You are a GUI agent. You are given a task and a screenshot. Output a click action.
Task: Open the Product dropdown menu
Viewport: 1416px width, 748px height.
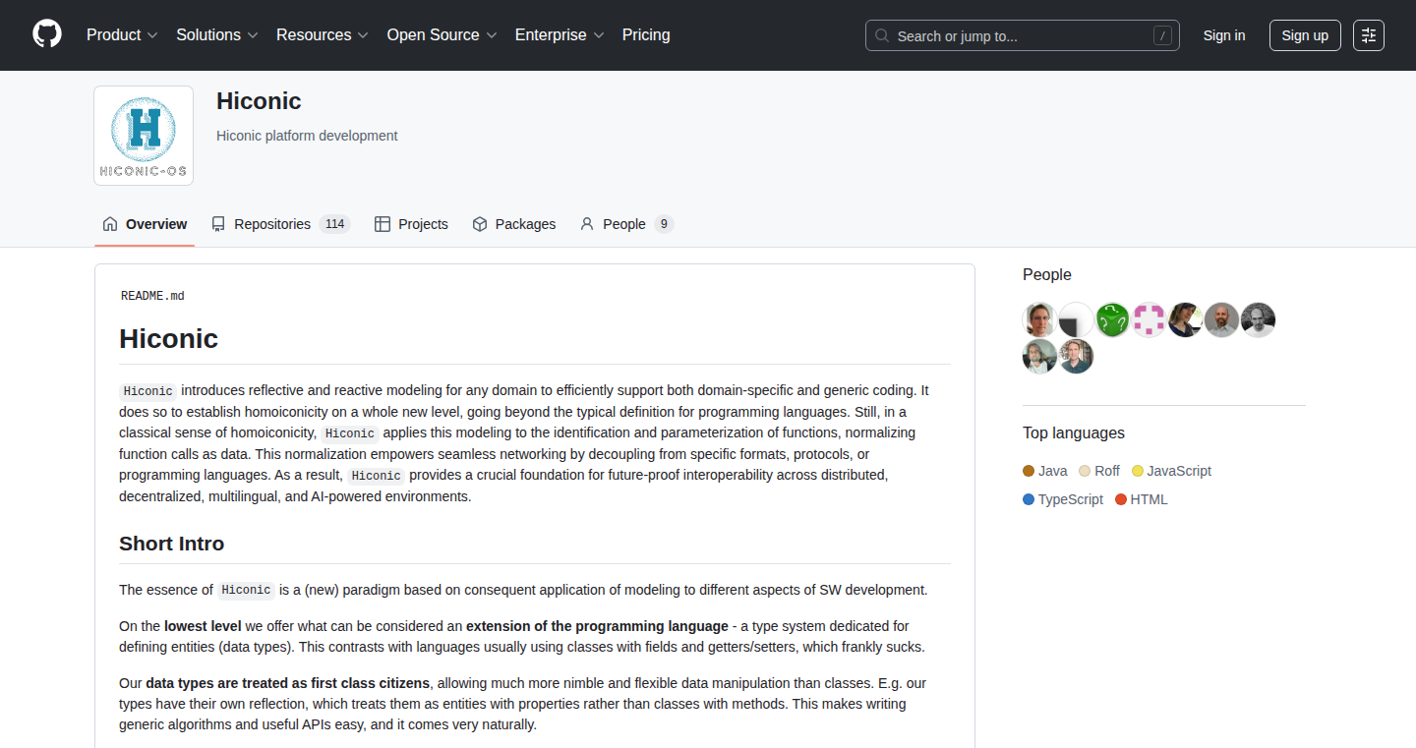[122, 35]
